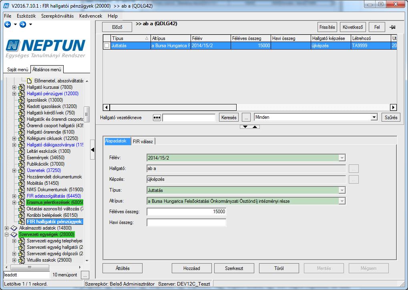Click the Féléves összeg input field
The width and height of the screenshot is (408, 290).
[187, 212]
